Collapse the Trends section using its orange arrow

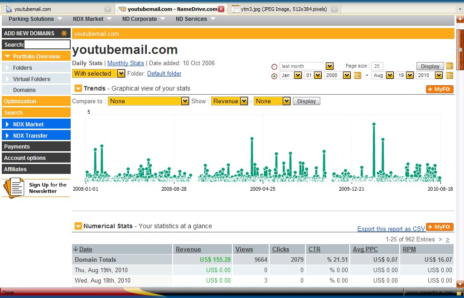pos(78,88)
